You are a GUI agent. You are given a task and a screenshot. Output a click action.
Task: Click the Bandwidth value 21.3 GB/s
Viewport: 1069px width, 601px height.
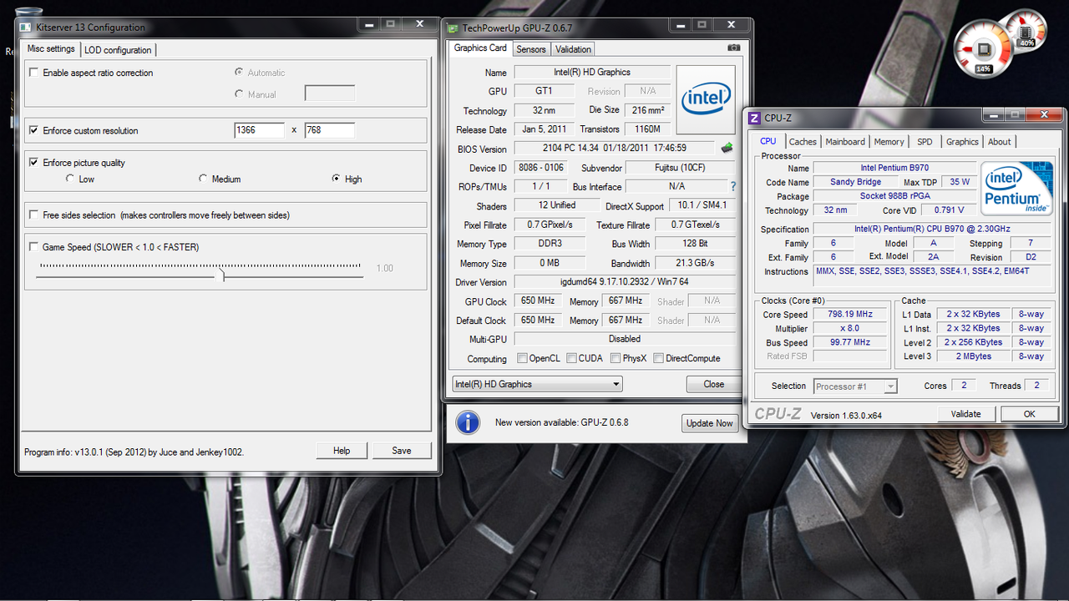(696, 263)
